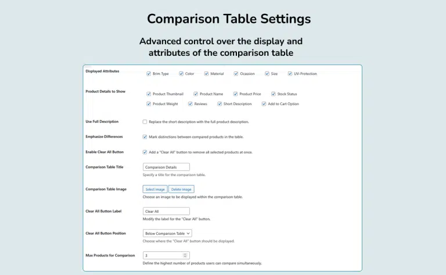Image resolution: width=446 pixels, height=275 pixels.
Task: Toggle the Product Weight checkbox
Action: 149,104
